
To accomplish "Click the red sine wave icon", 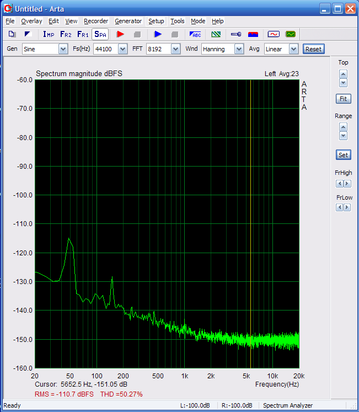I will click(x=274, y=34).
